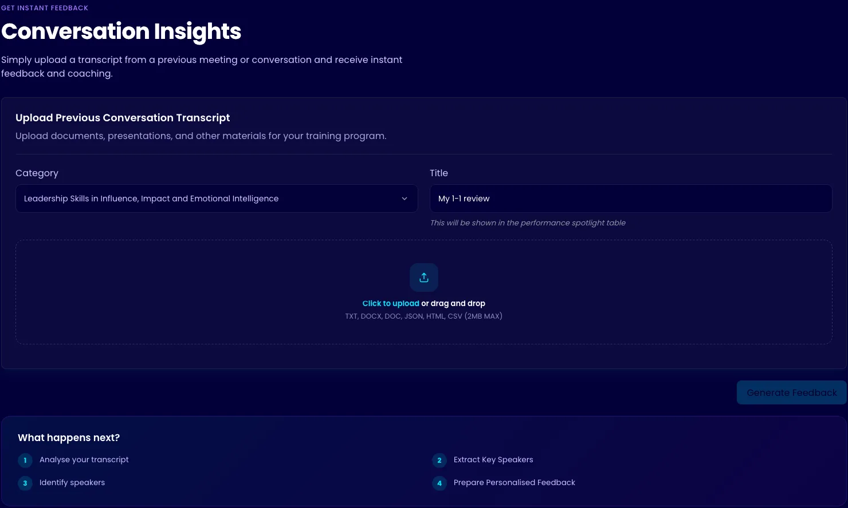The width and height of the screenshot is (848, 508).
Task: Open the Category dropdown
Action: coord(217,199)
